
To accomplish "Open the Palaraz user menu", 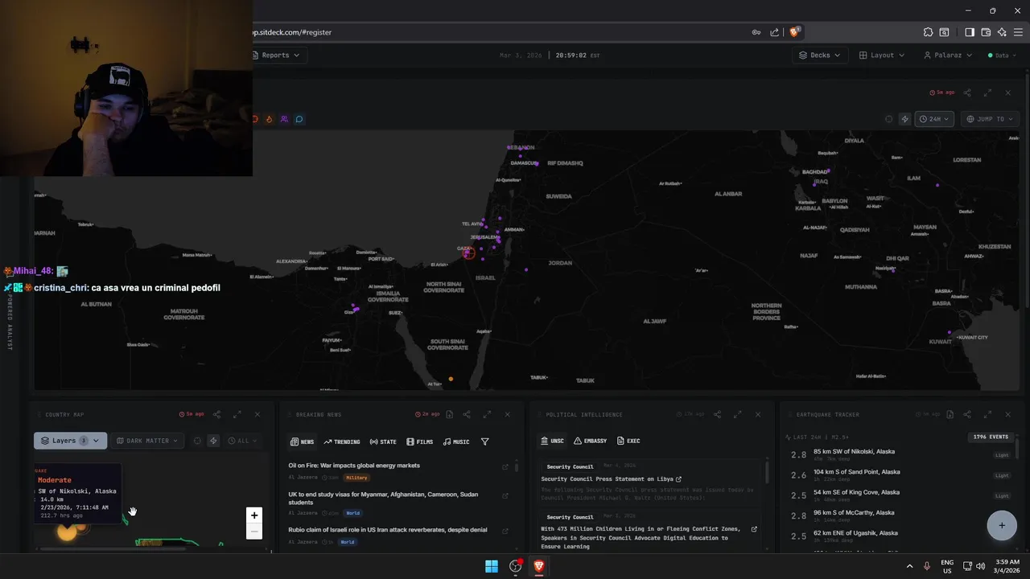I will tap(948, 55).
